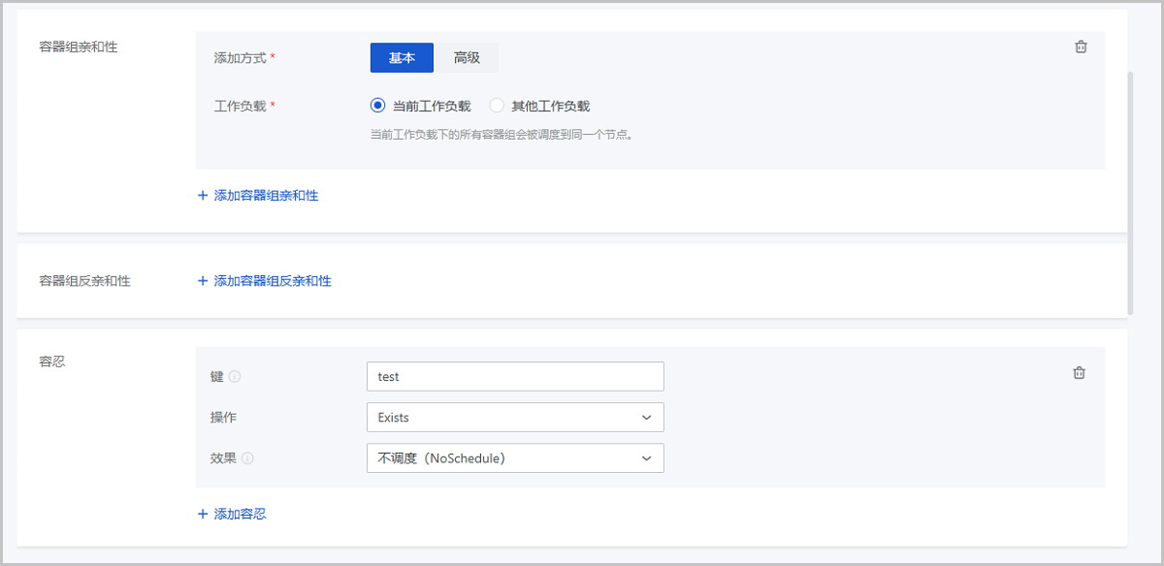1164x566 pixels.
Task: Focus the 键 input field containing test
Action: [515, 376]
